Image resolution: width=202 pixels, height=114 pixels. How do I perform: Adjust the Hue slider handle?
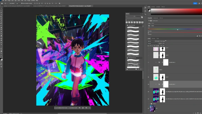coord(178,29)
